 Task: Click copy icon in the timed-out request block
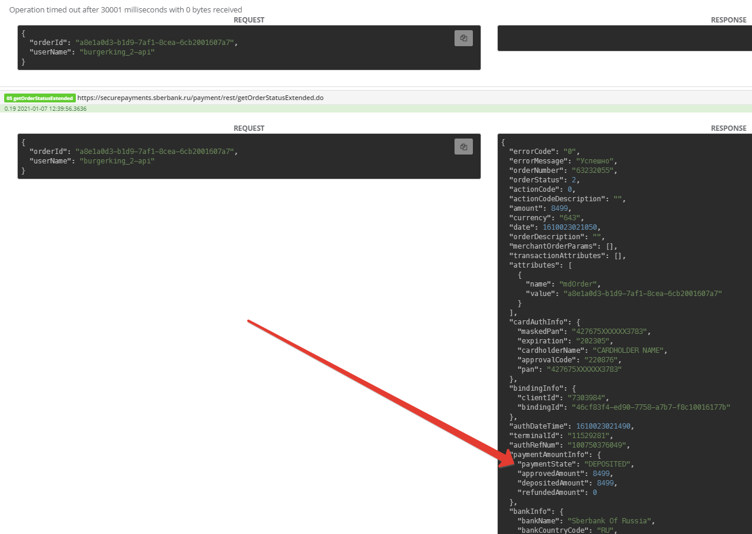[x=463, y=38]
